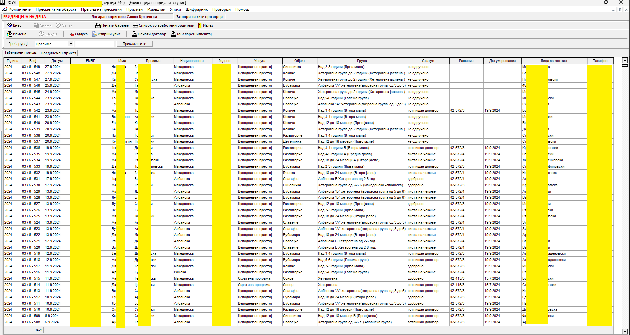
Task: Open the Приливи menu
Action: point(135,9)
